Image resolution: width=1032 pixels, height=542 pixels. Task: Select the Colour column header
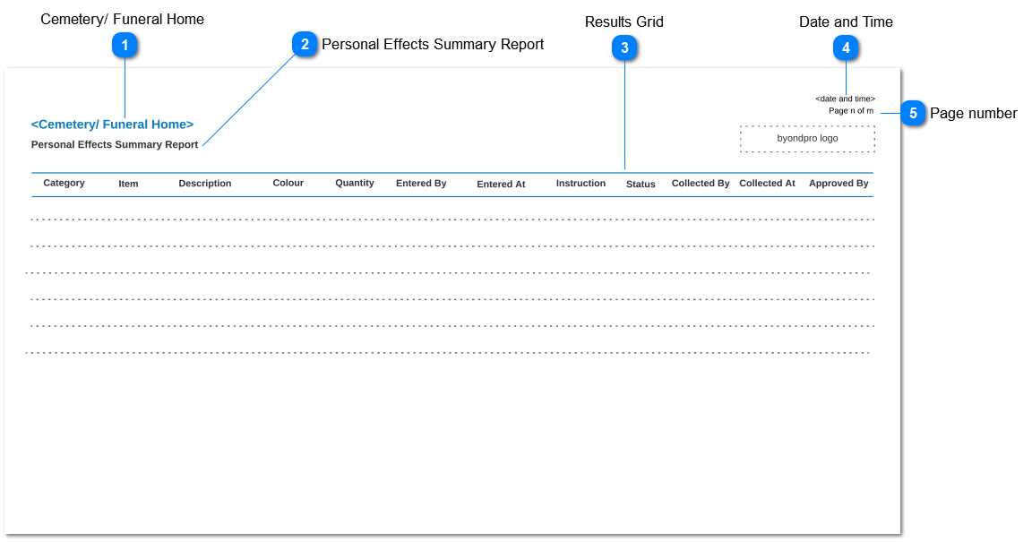click(x=288, y=183)
